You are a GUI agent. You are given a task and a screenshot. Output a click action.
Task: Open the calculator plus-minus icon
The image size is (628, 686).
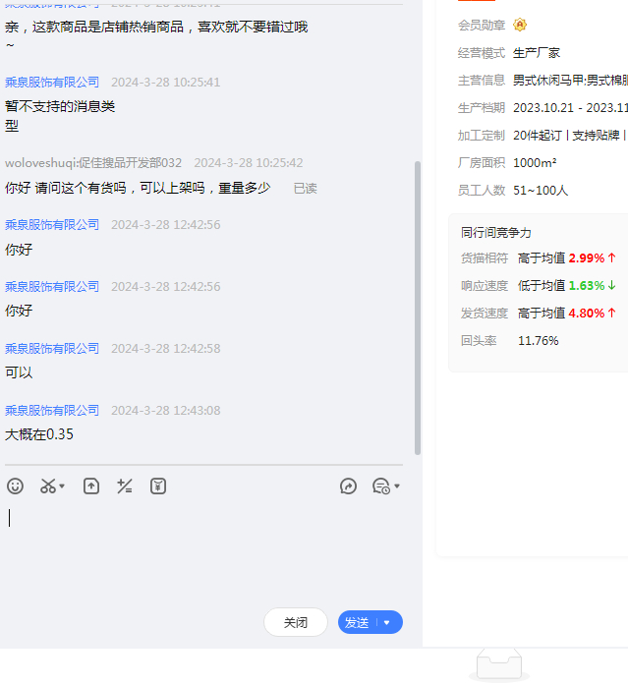[125, 486]
